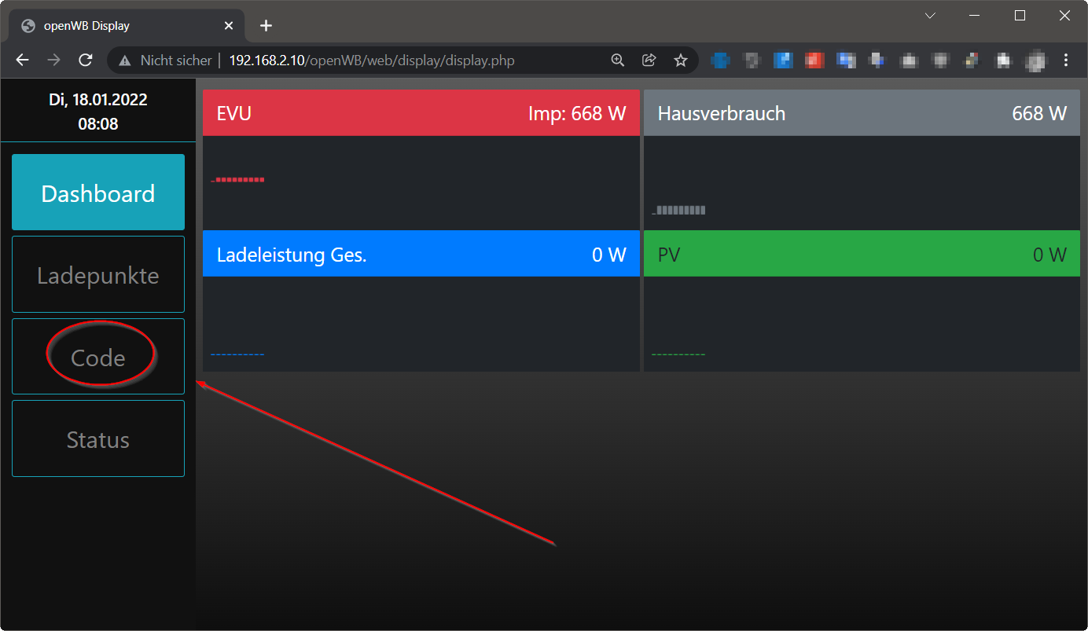Open a new browser tab
This screenshot has width=1088, height=631.
(x=266, y=26)
